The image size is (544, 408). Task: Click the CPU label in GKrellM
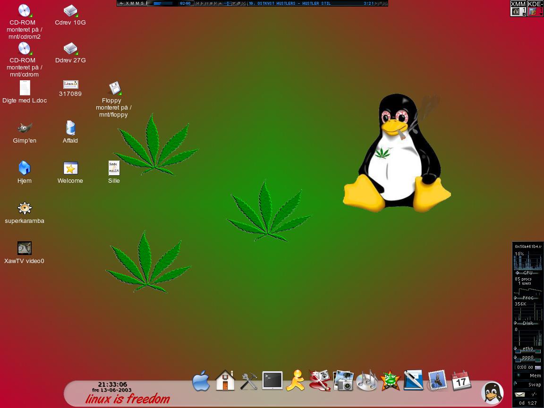(527, 272)
